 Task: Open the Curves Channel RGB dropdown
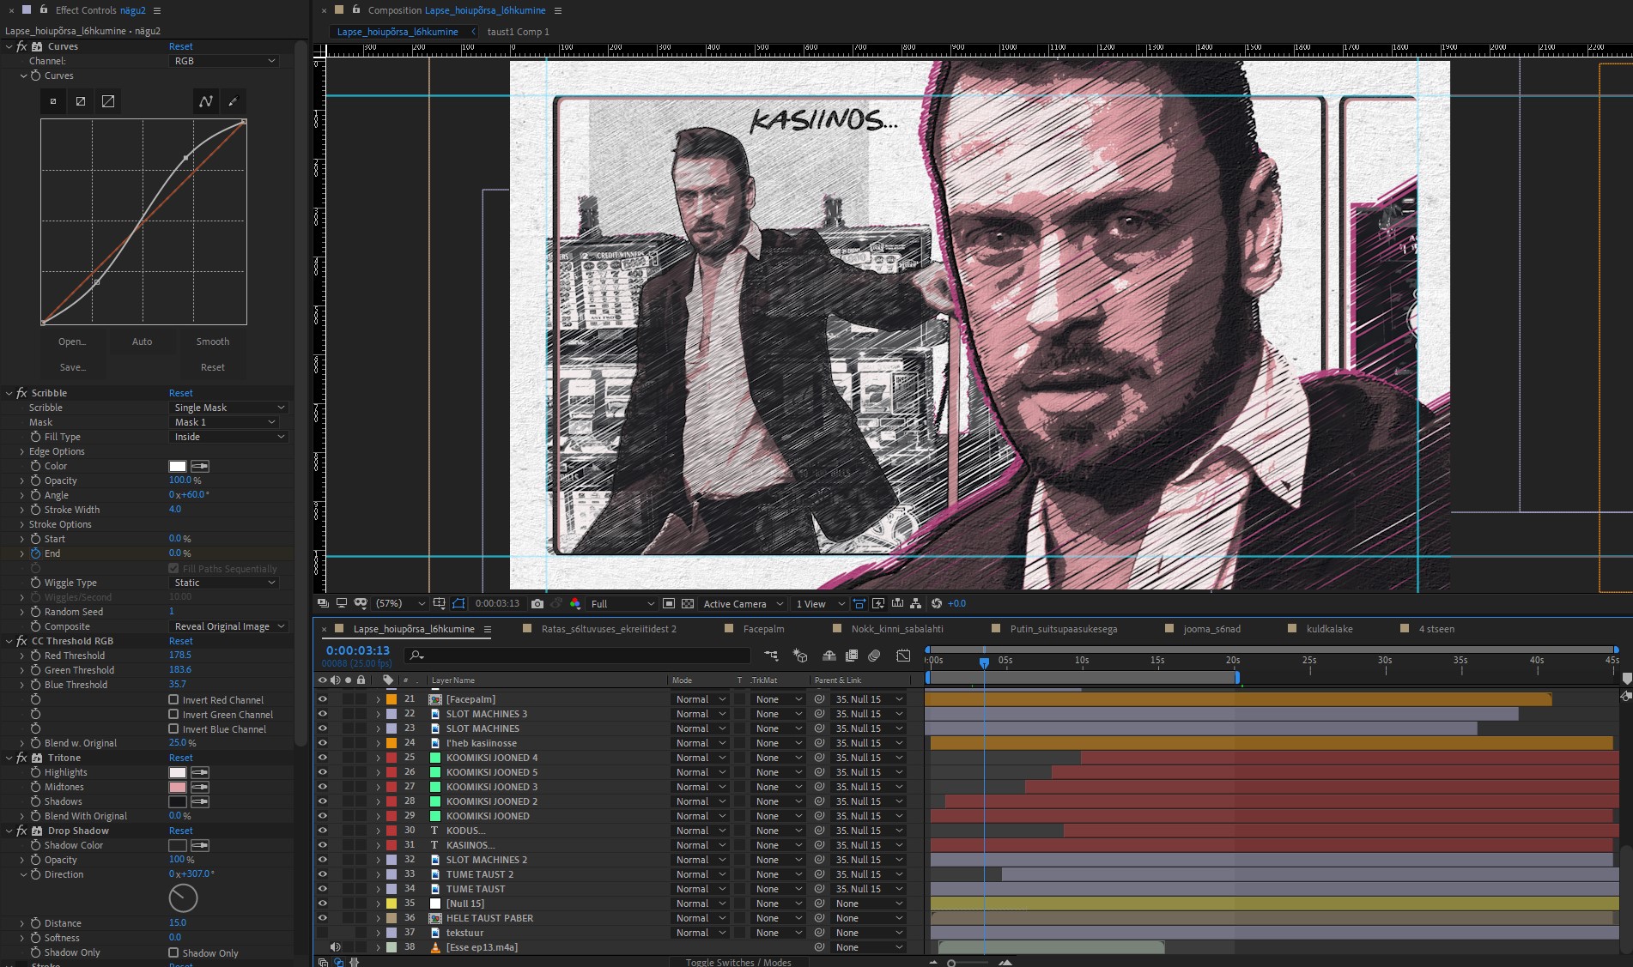[224, 61]
